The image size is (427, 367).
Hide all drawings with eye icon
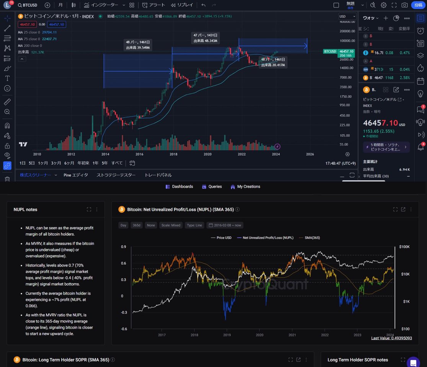click(7, 156)
